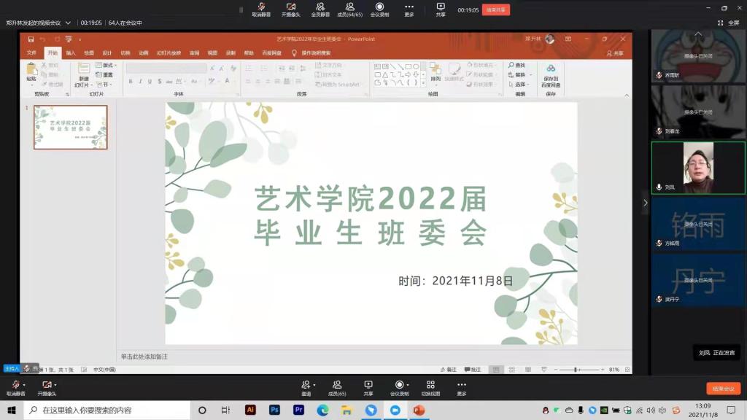Viewport: 747px width, 420px height.
Task: Click the PowerPoint zoom slider in the status bar
Action: (576, 370)
